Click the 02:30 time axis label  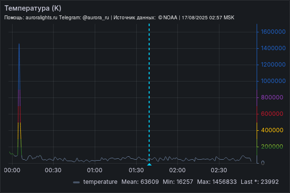point(219,170)
